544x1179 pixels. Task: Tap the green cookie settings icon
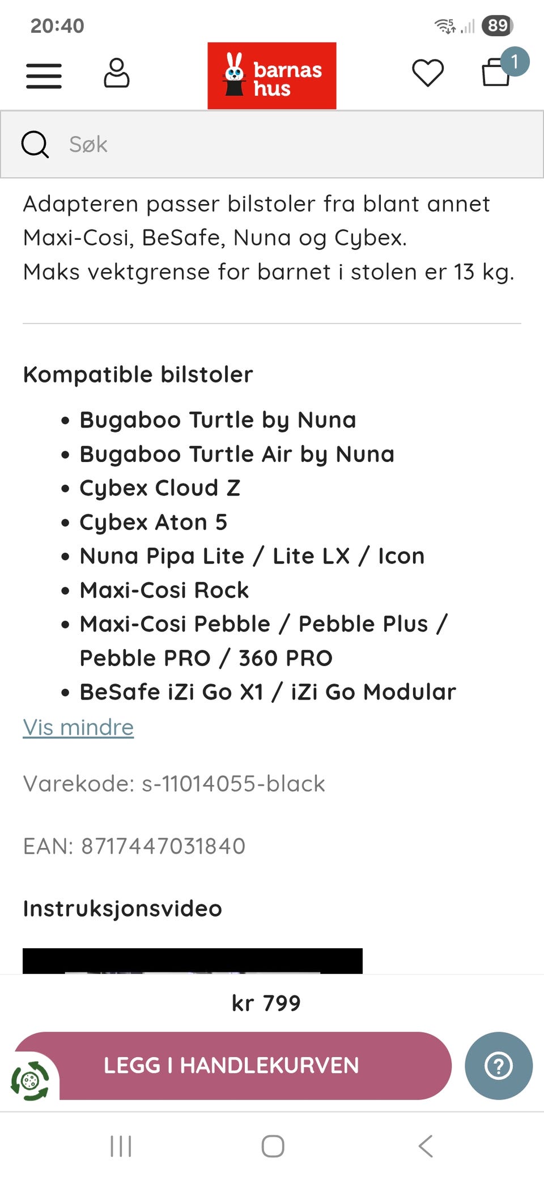(30, 1081)
